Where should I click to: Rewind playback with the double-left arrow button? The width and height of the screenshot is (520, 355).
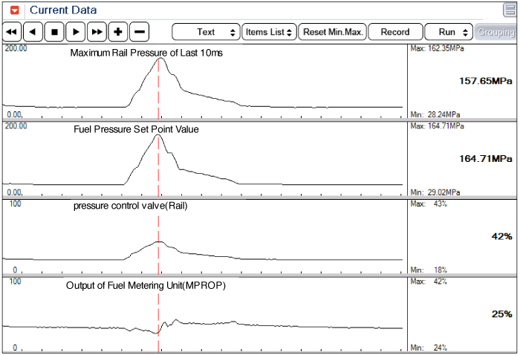point(12,32)
